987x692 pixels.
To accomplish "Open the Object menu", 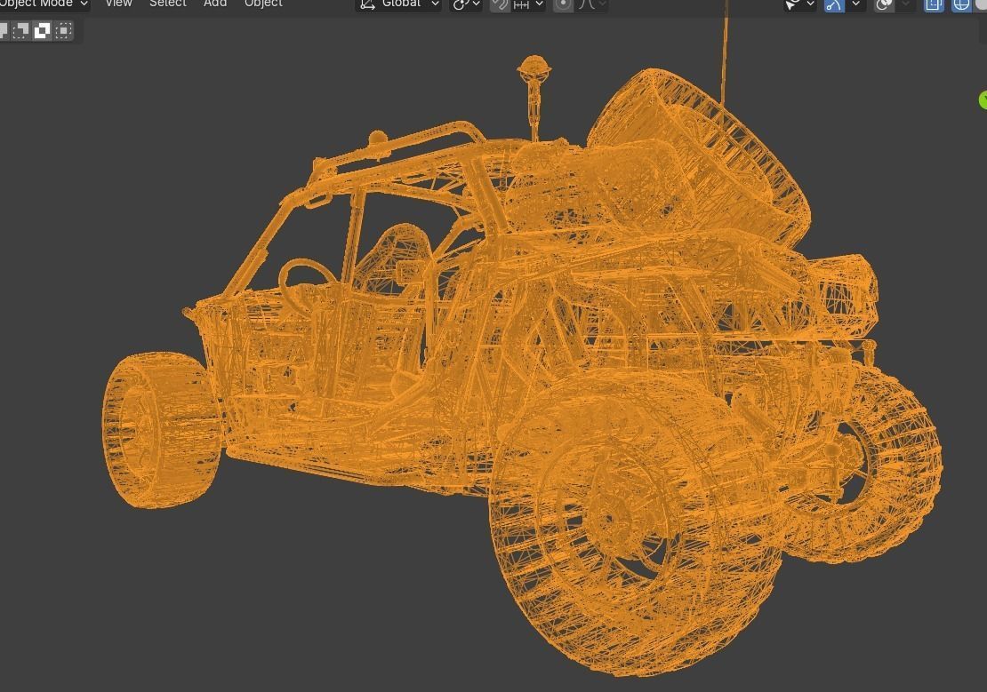I will coord(263,4).
